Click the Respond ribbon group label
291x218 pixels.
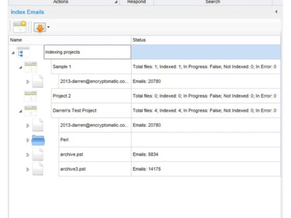[137, 2]
